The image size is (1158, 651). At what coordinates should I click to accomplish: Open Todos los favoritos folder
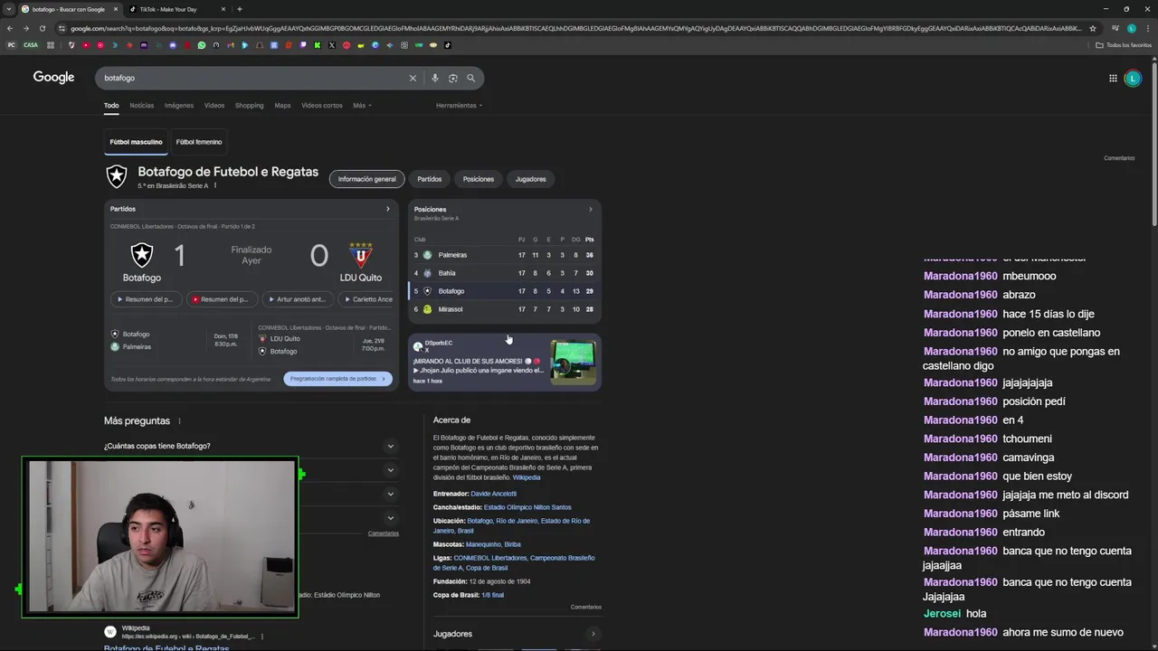tap(1123, 45)
